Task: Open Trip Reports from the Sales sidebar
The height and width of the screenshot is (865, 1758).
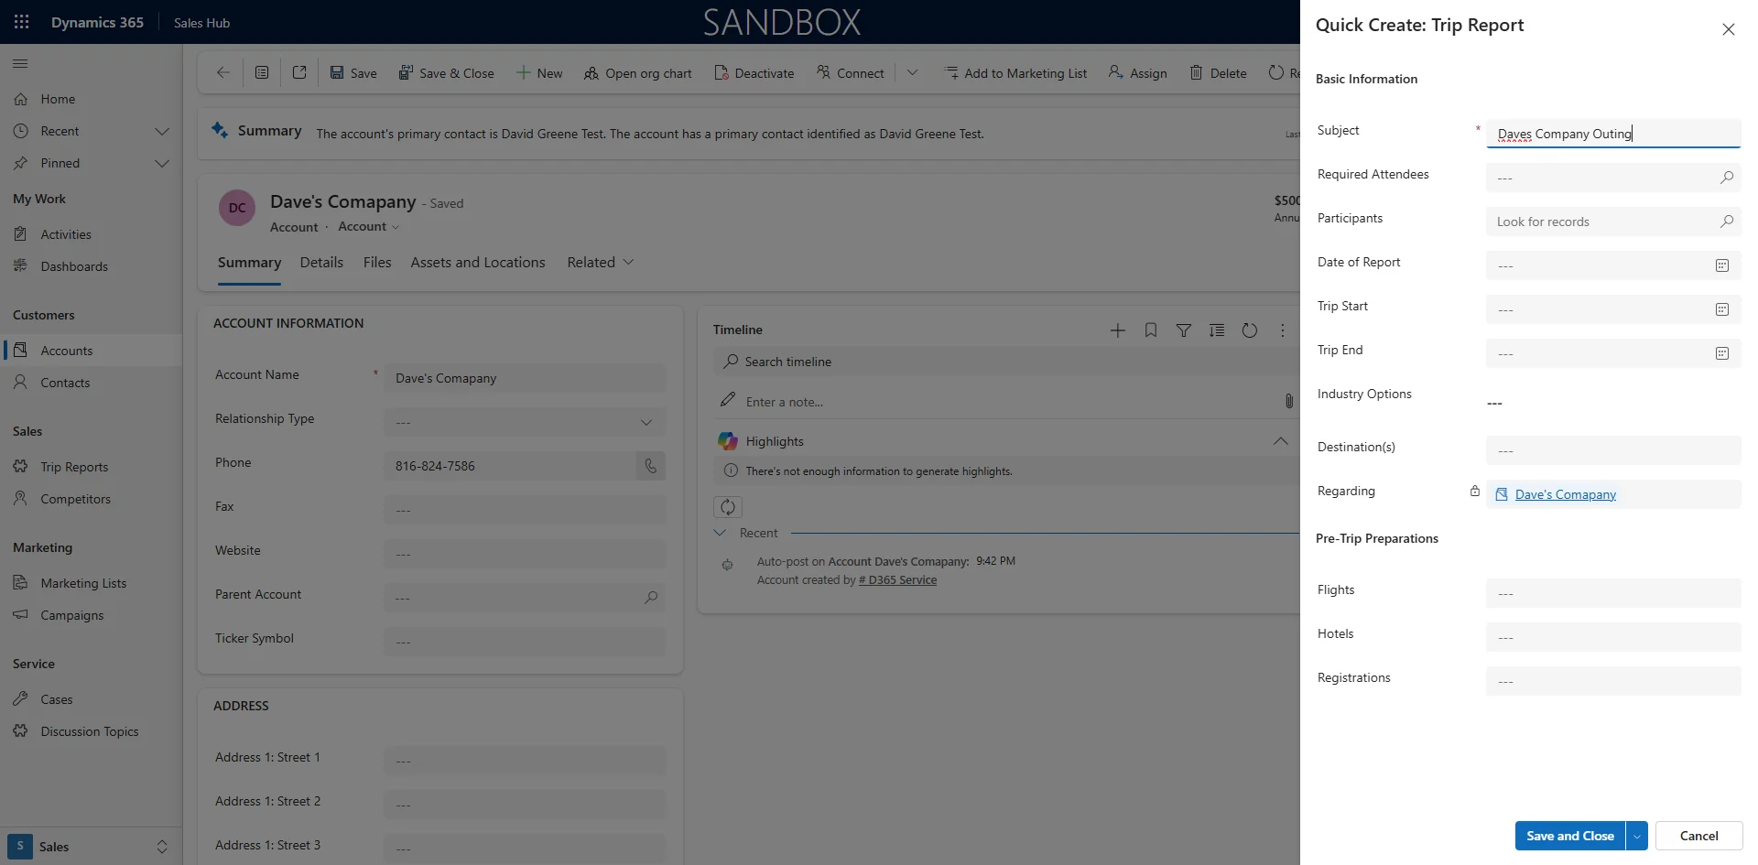Action: pyautogui.click(x=74, y=466)
